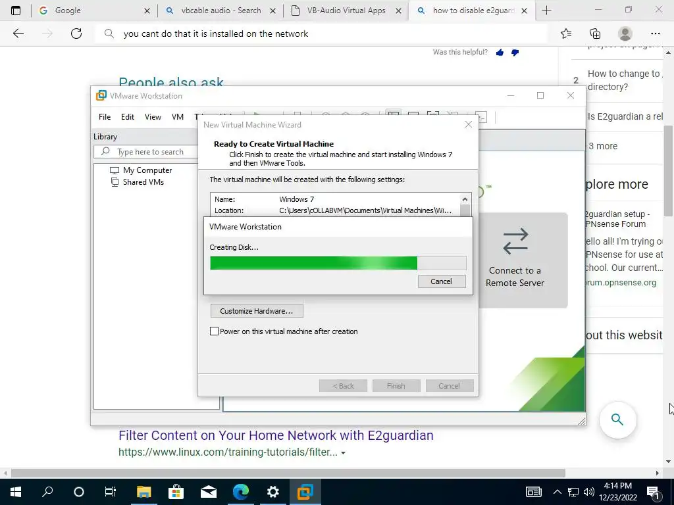The height and width of the screenshot is (505, 674).
Task: Open the notification center icon
Action: [652, 492]
